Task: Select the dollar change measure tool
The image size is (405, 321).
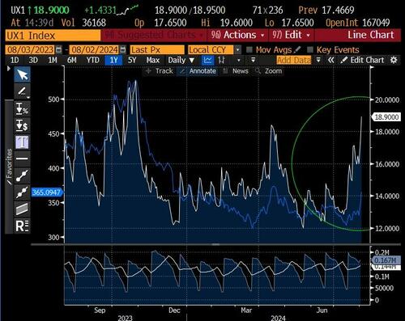Action: click(22, 125)
